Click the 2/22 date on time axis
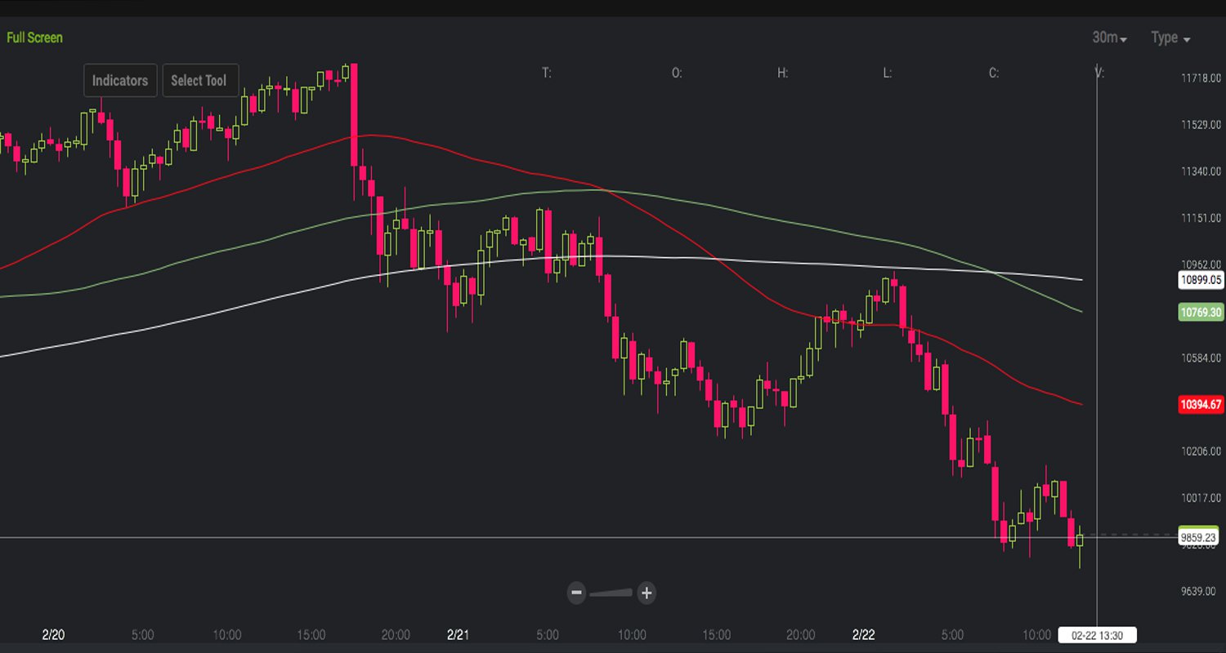Image resolution: width=1226 pixels, height=653 pixels. (863, 634)
